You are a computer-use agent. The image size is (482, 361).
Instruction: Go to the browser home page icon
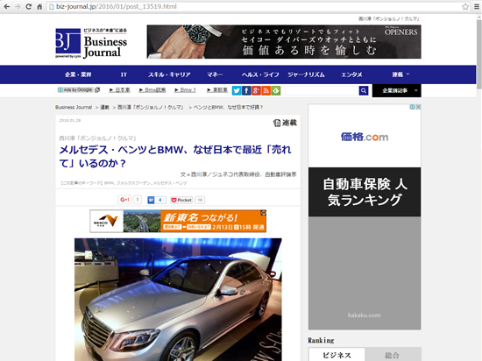[39, 6]
